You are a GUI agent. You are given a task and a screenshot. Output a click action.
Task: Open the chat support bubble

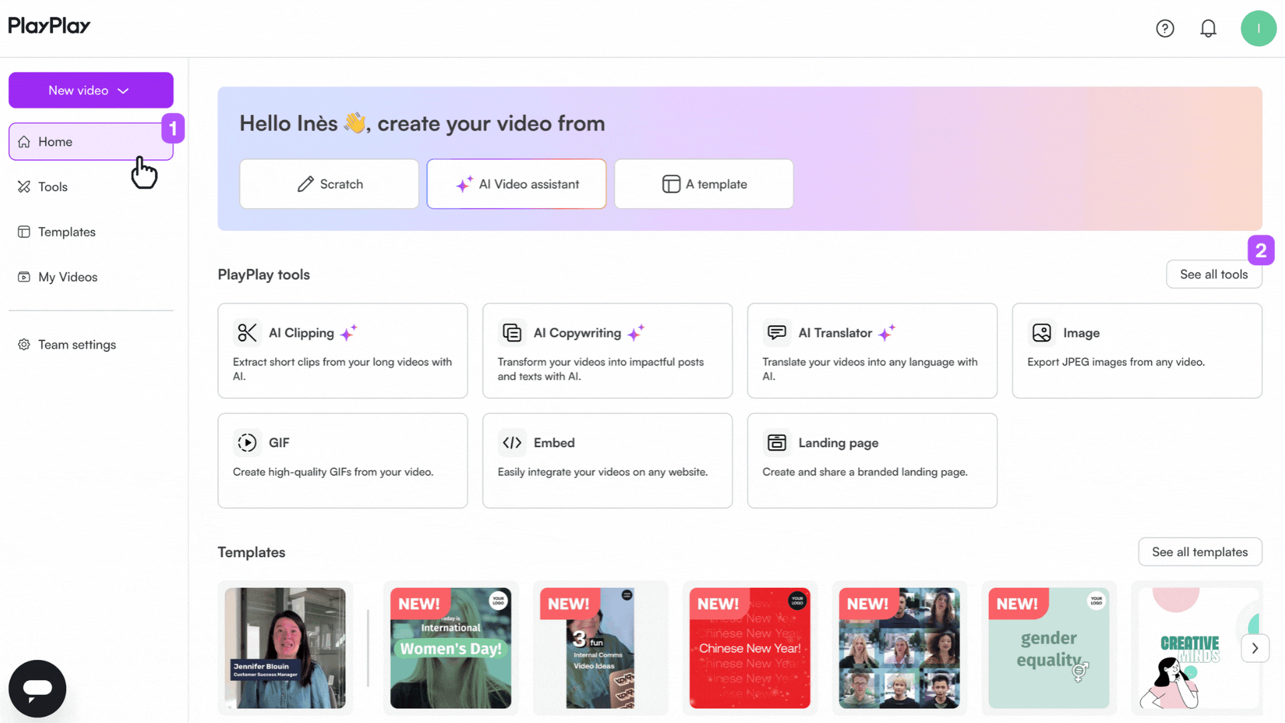tap(37, 688)
